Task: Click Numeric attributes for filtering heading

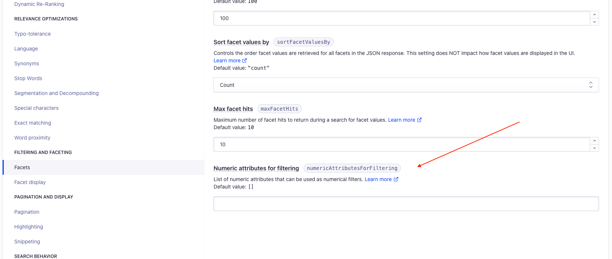Action: [x=256, y=168]
